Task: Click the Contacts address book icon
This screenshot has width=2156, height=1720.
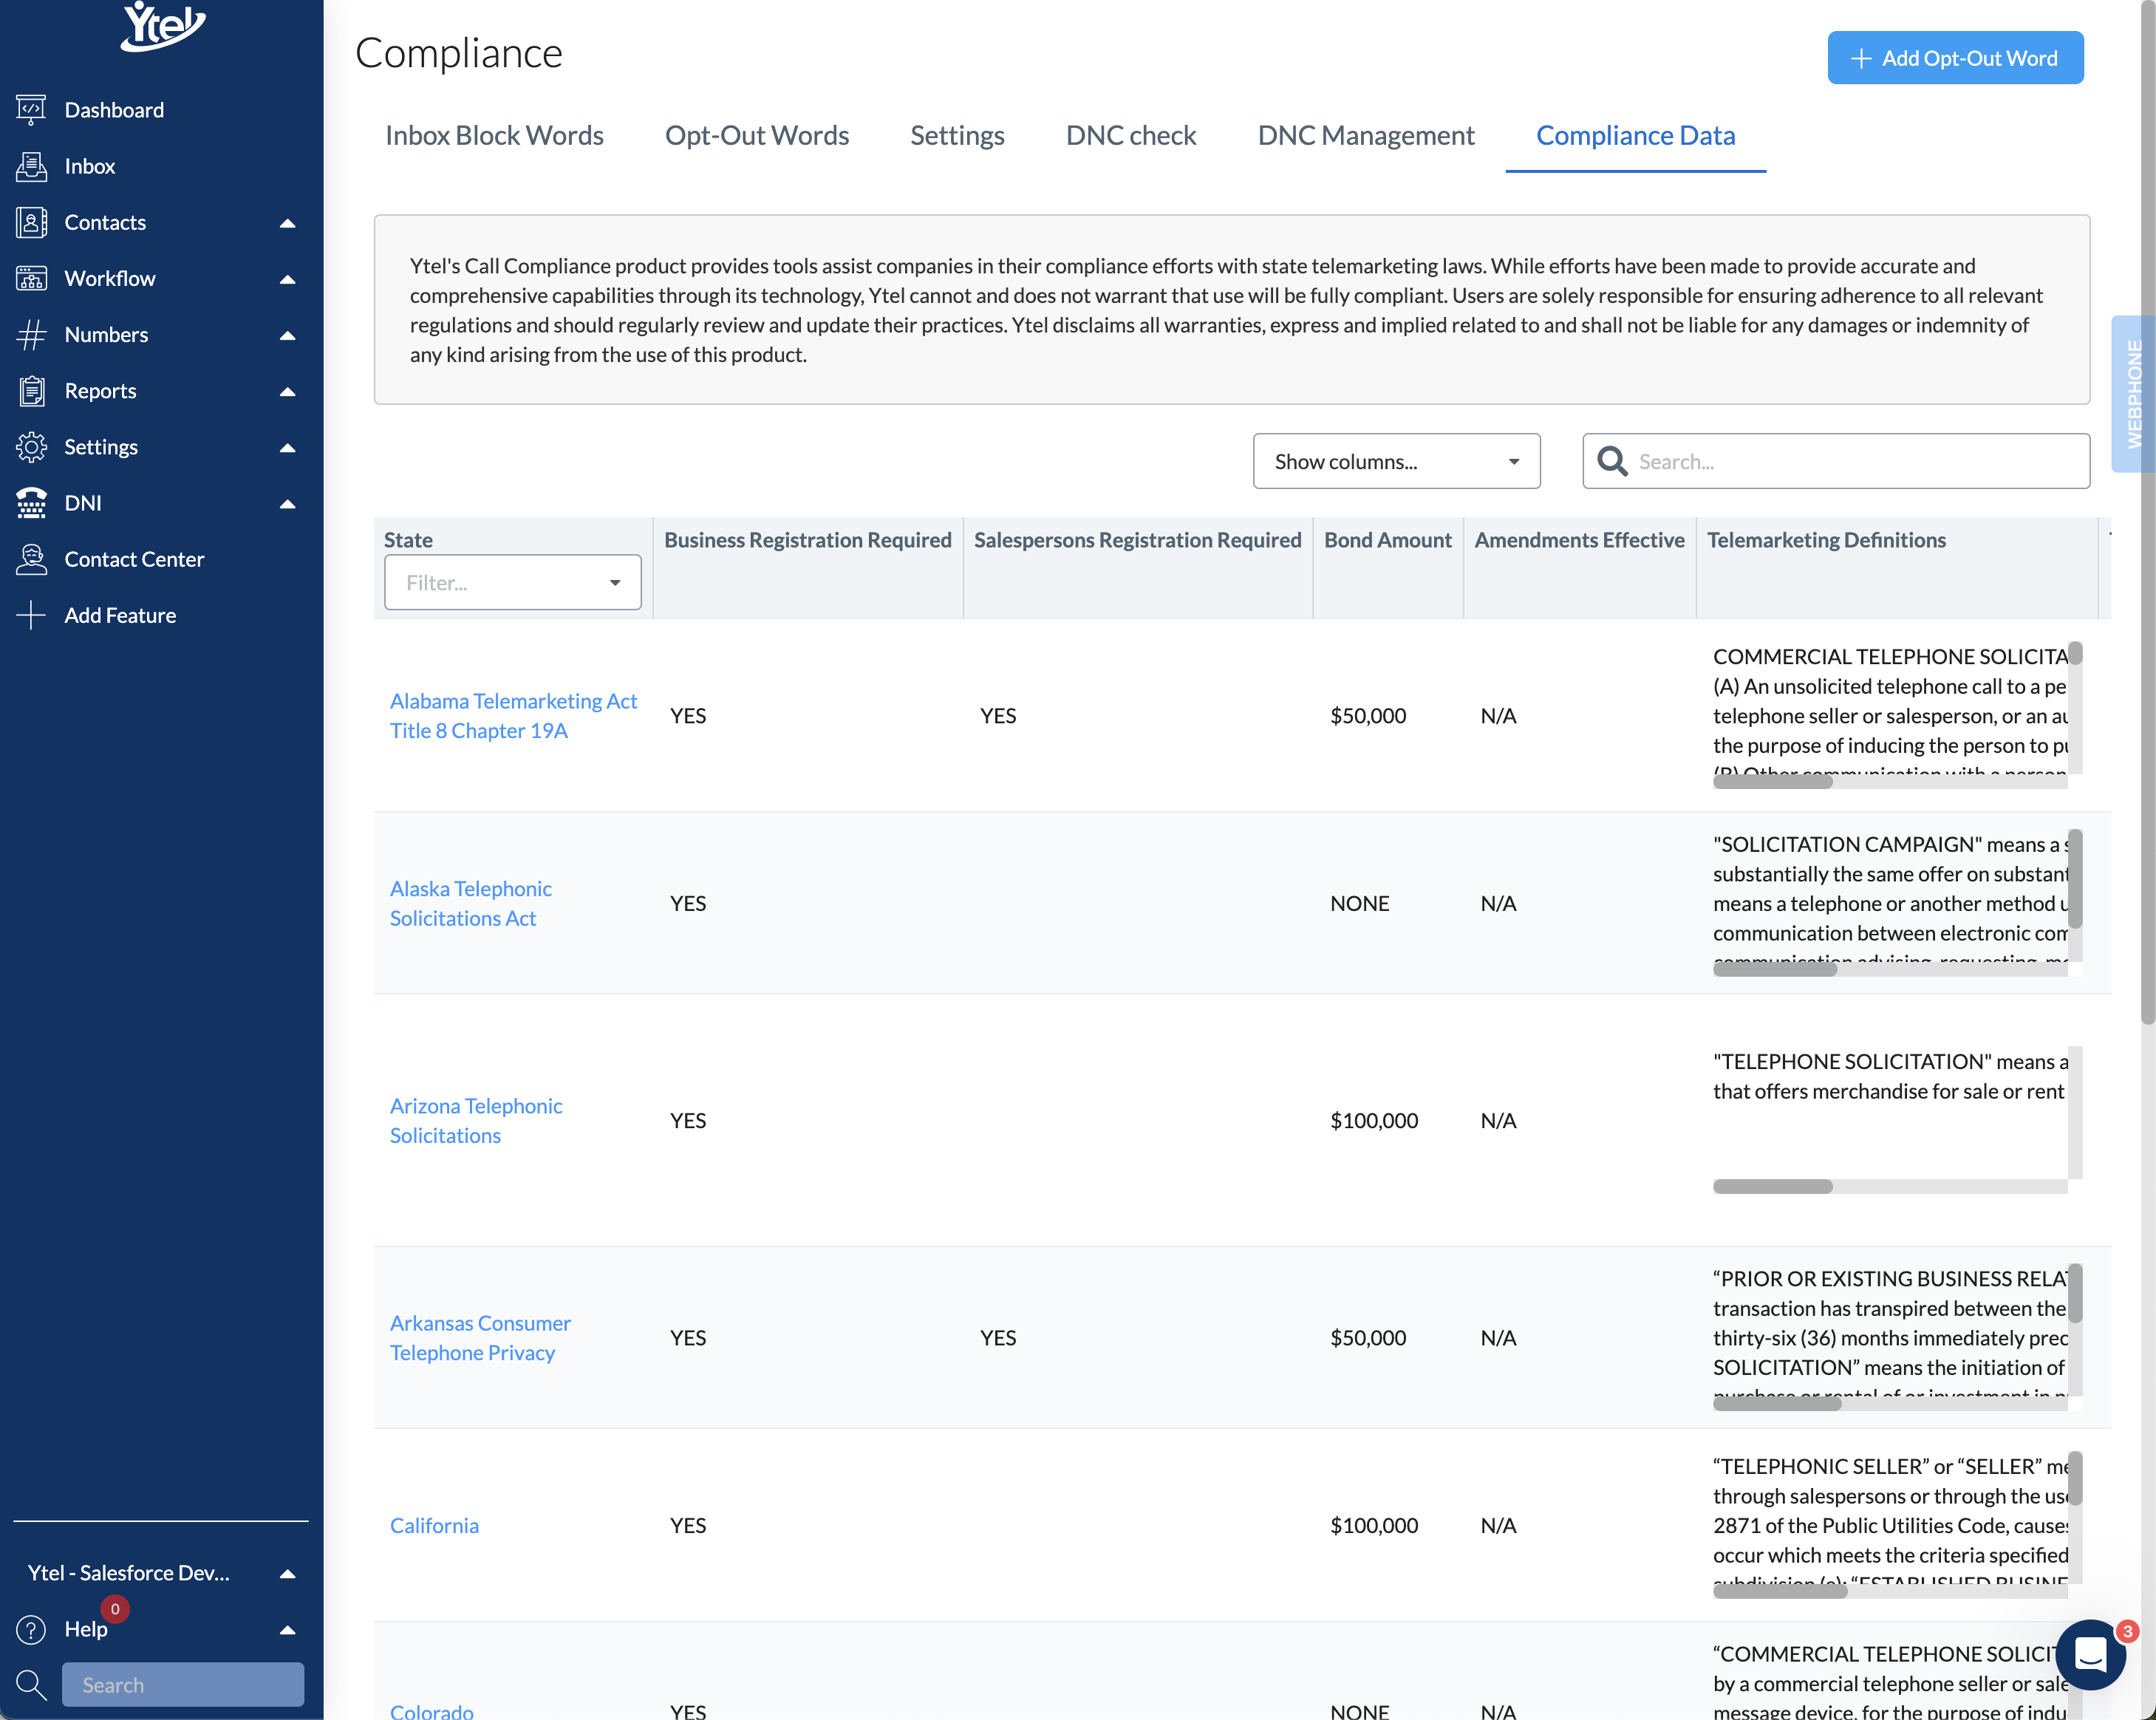Action: tap(31, 222)
